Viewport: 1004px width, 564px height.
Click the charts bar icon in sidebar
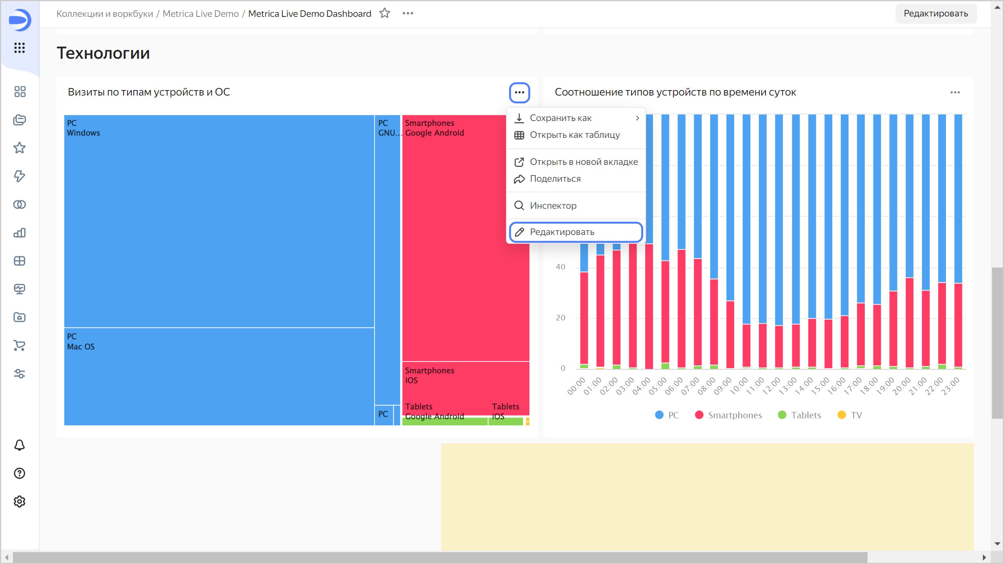(x=19, y=233)
